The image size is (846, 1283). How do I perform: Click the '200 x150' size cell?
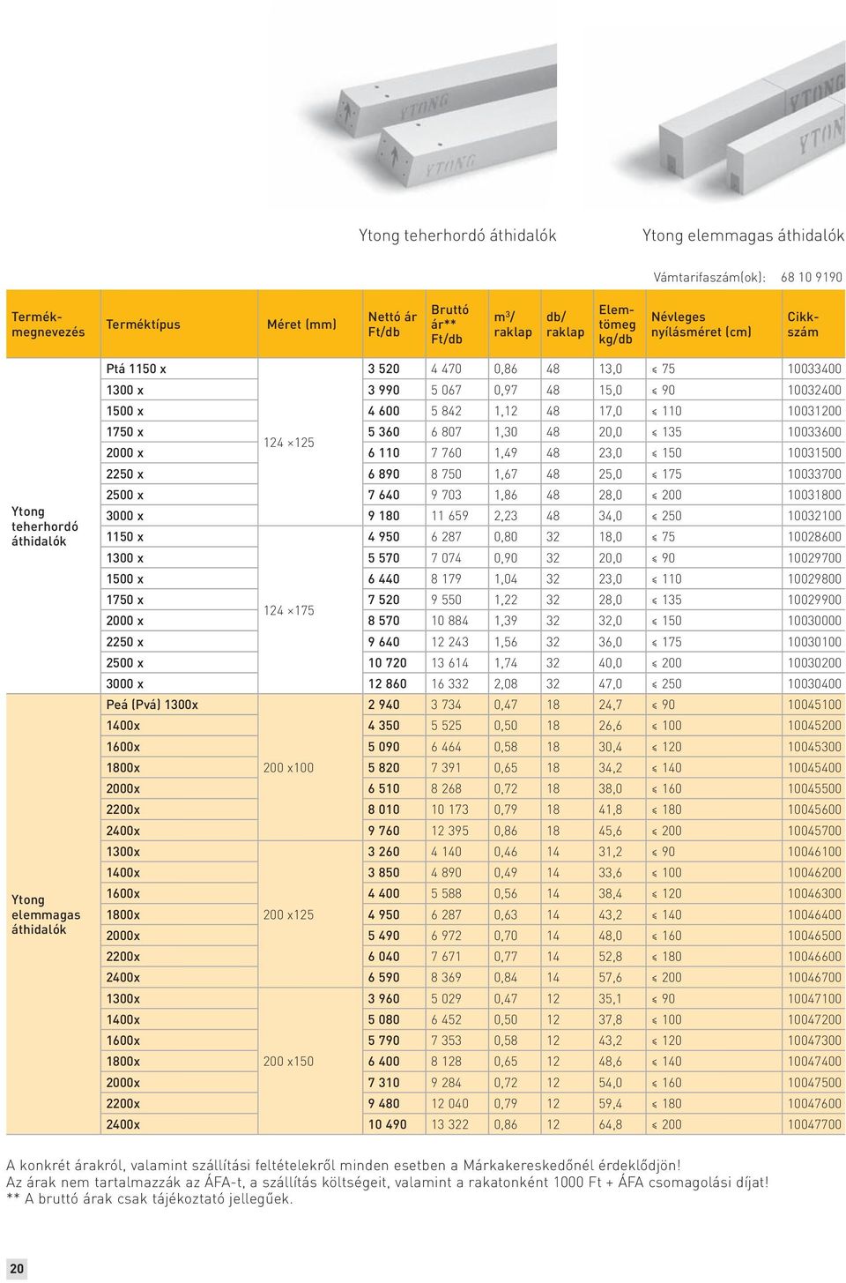[288, 1062]
